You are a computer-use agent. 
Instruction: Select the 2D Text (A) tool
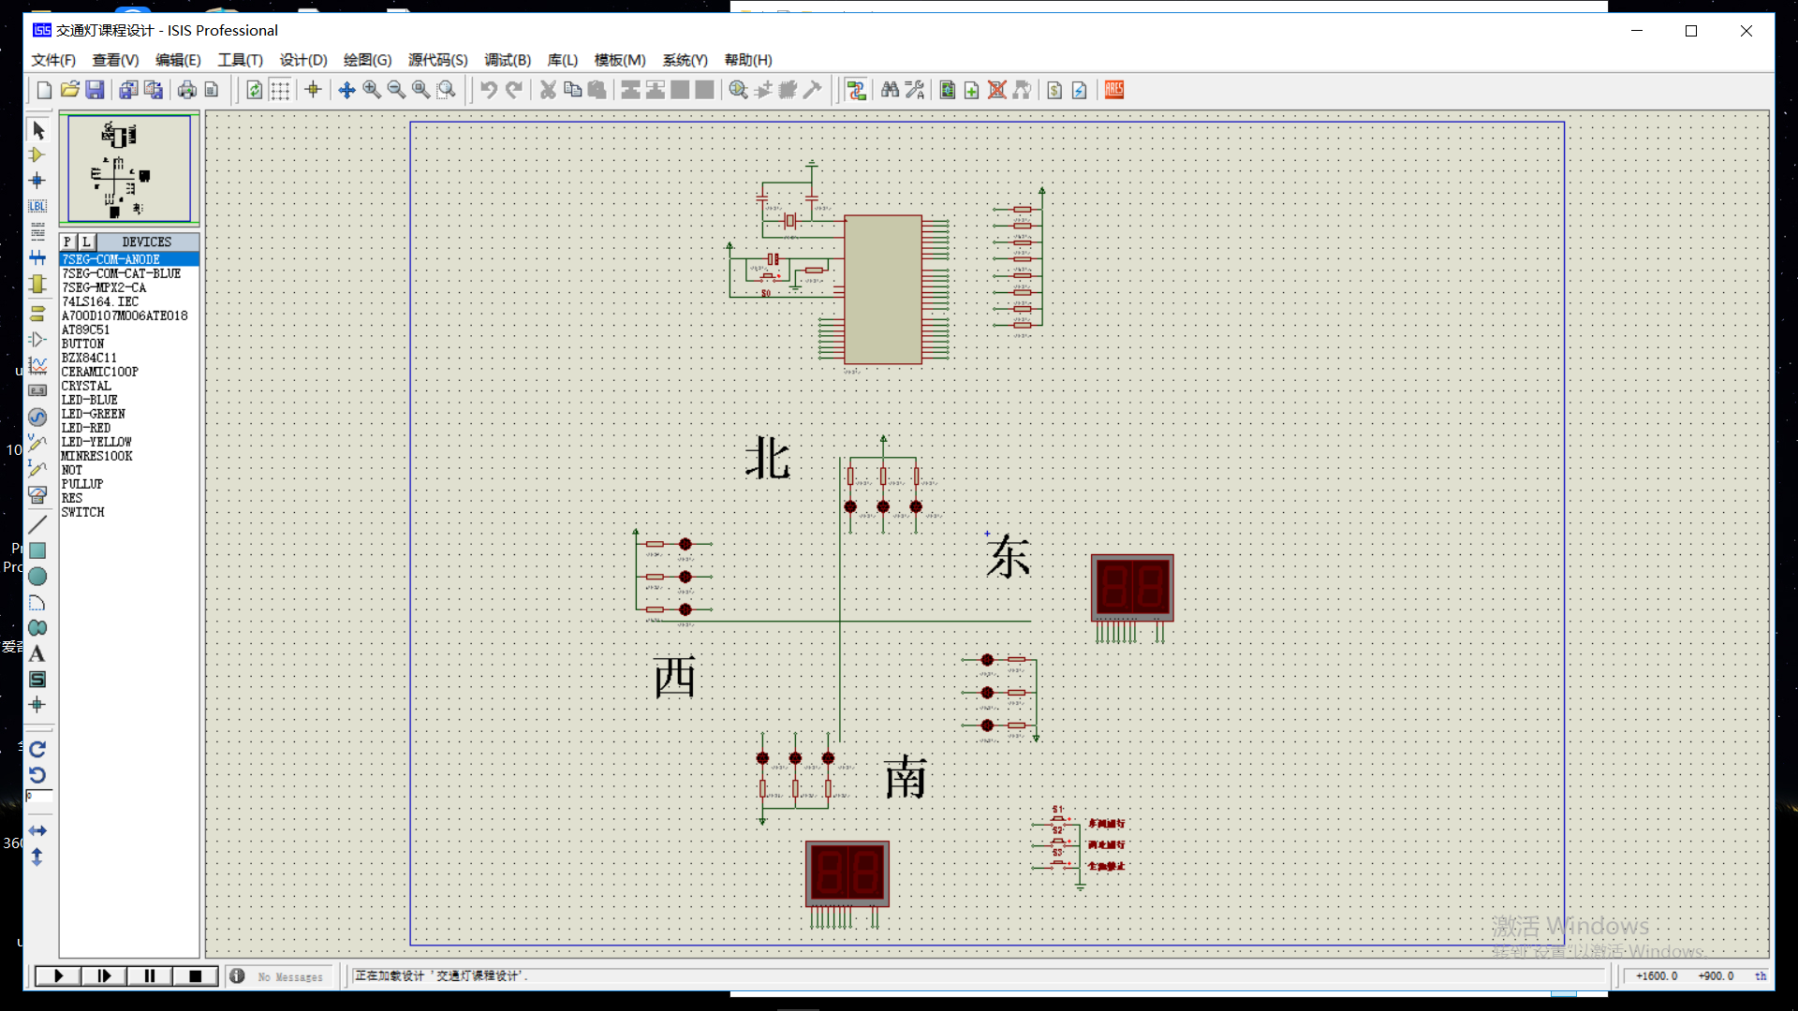pyautogui.click(x=37, y=653)
